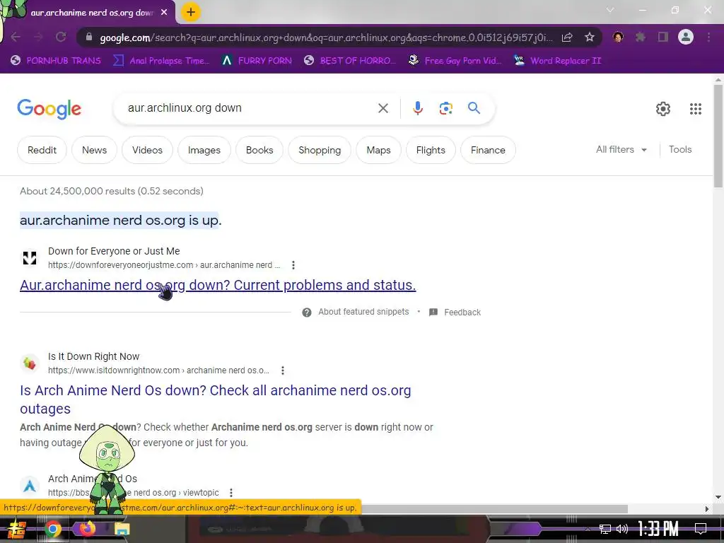
Task: Reload the page with the refresh icon
Action: point(61,37)
